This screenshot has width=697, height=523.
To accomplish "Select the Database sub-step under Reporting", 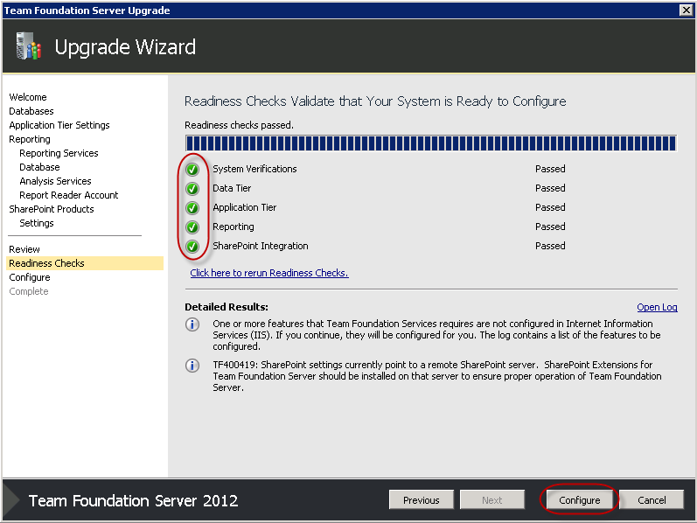I will pos(39,167).
